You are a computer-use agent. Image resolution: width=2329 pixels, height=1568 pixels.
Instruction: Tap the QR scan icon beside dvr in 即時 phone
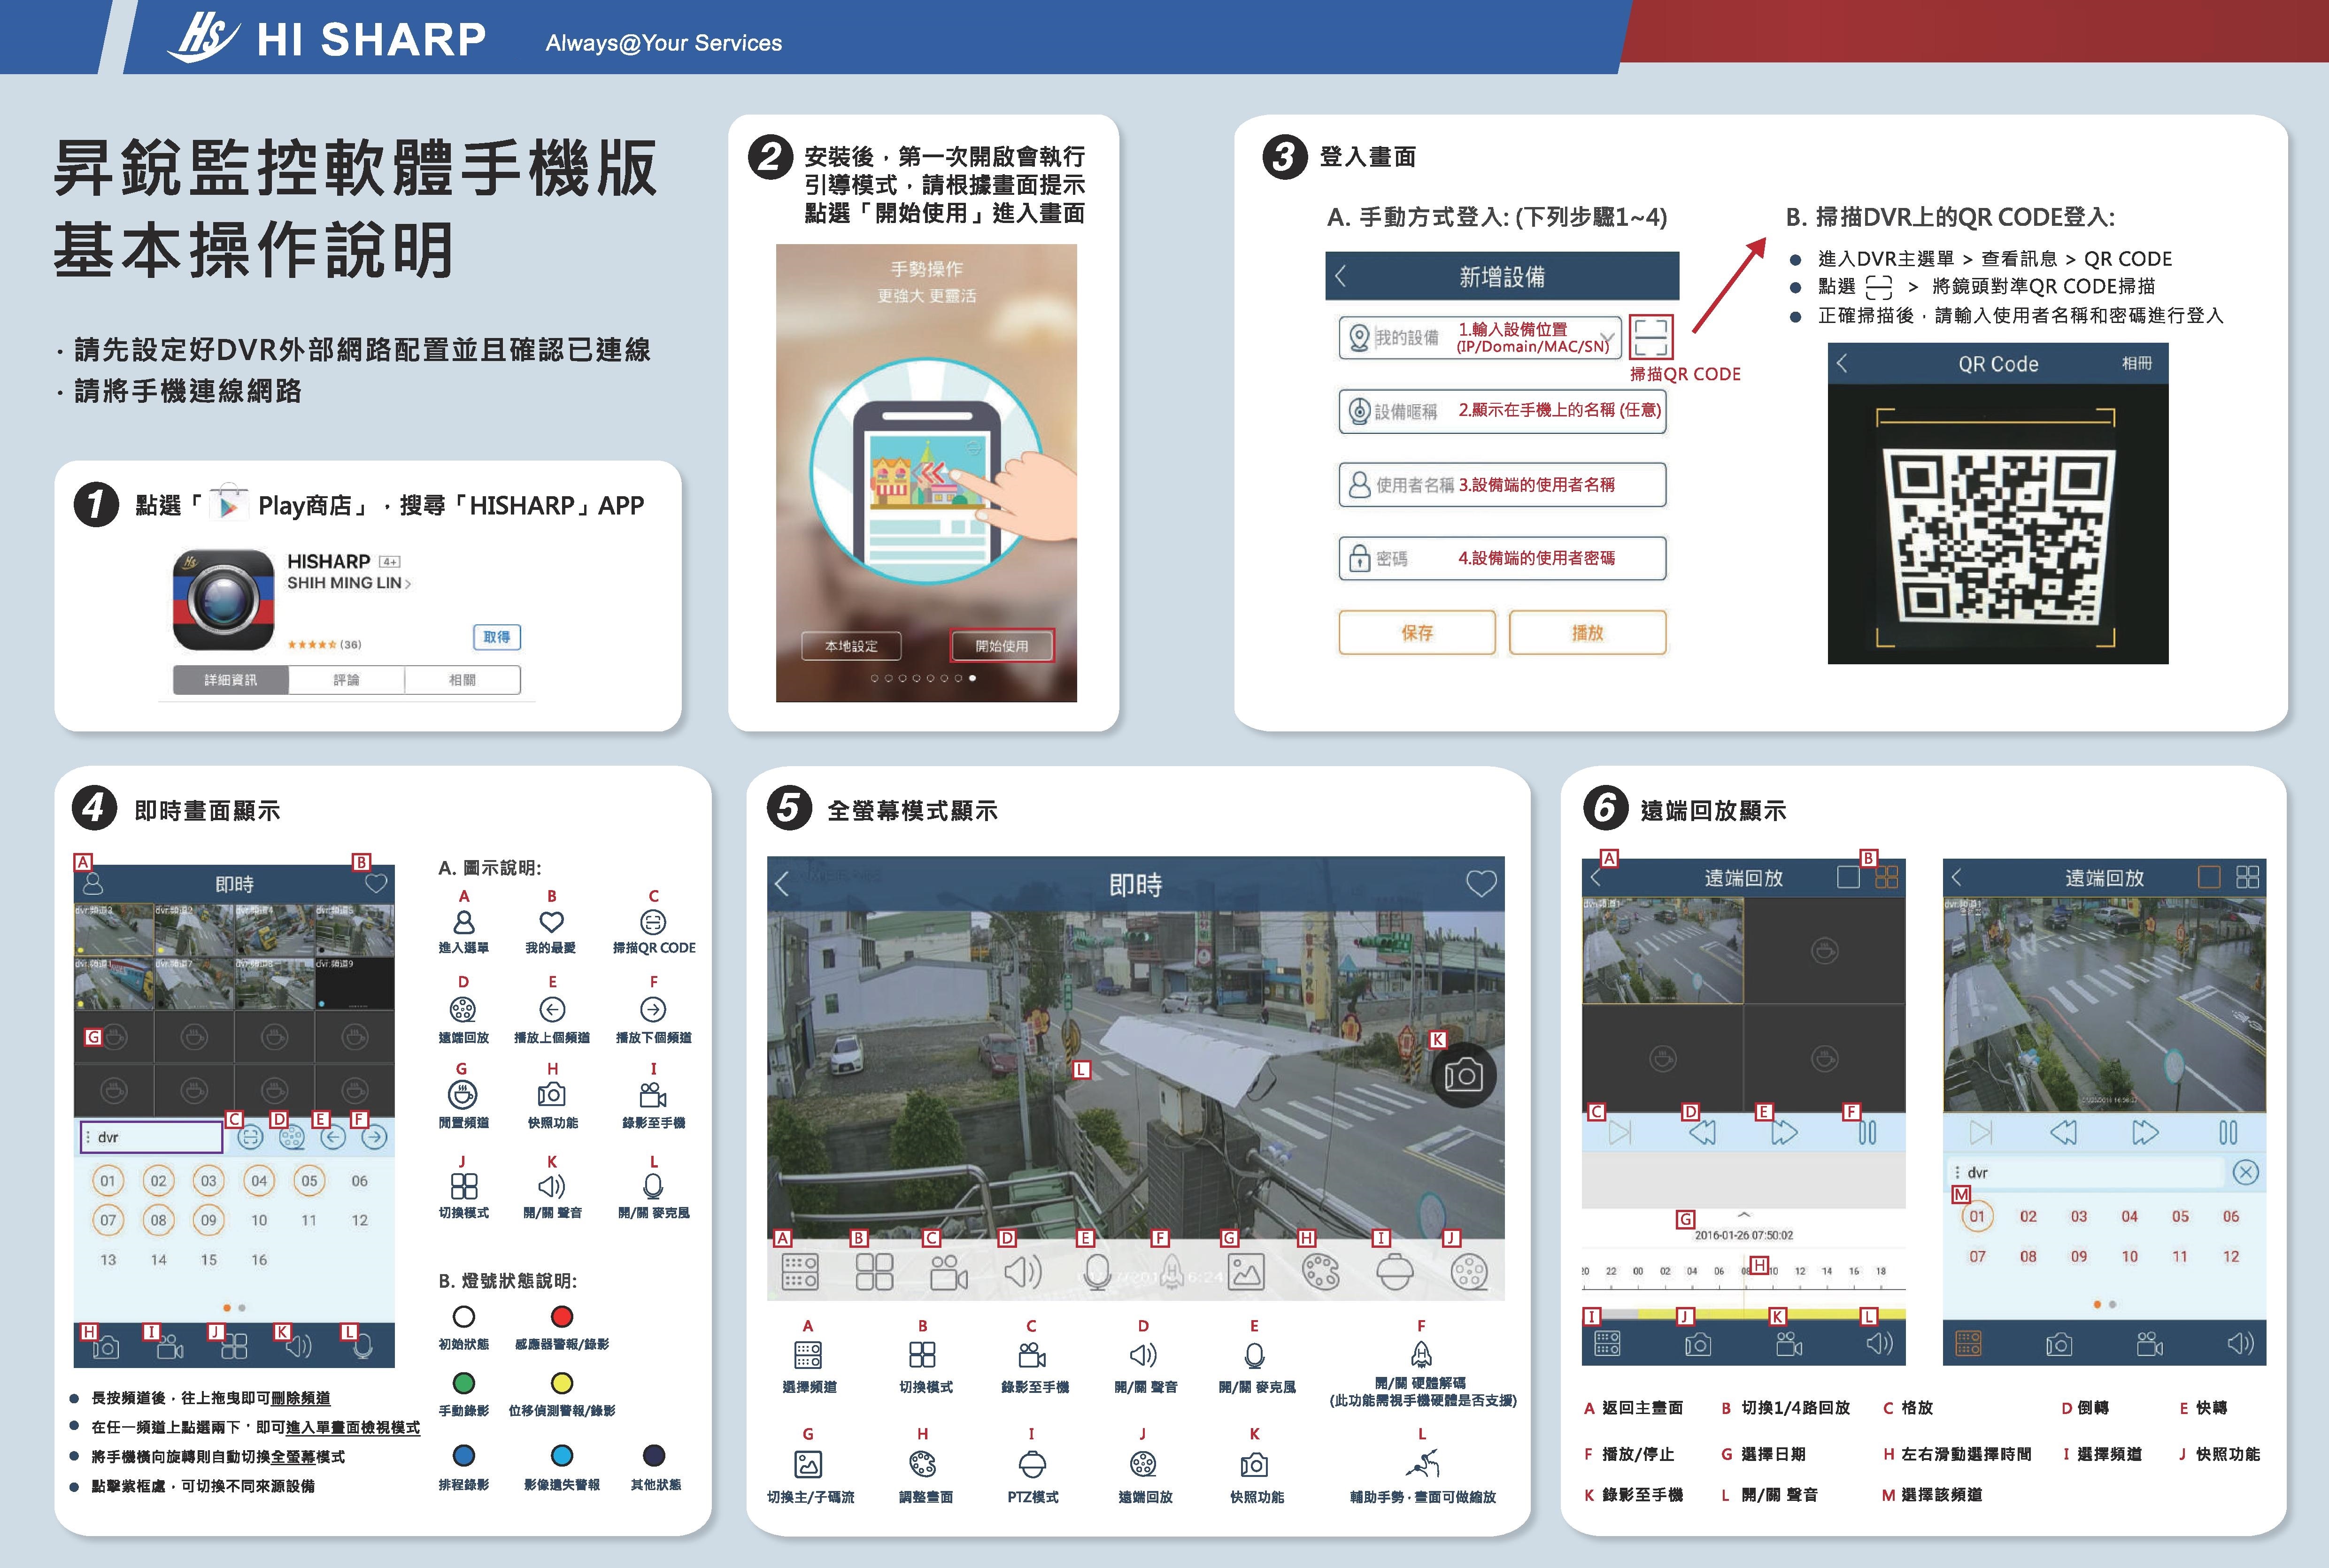[x=250, y=1137]
